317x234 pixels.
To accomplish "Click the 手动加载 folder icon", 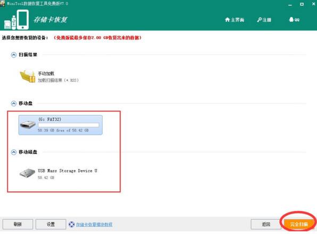I will click(27, 76).
